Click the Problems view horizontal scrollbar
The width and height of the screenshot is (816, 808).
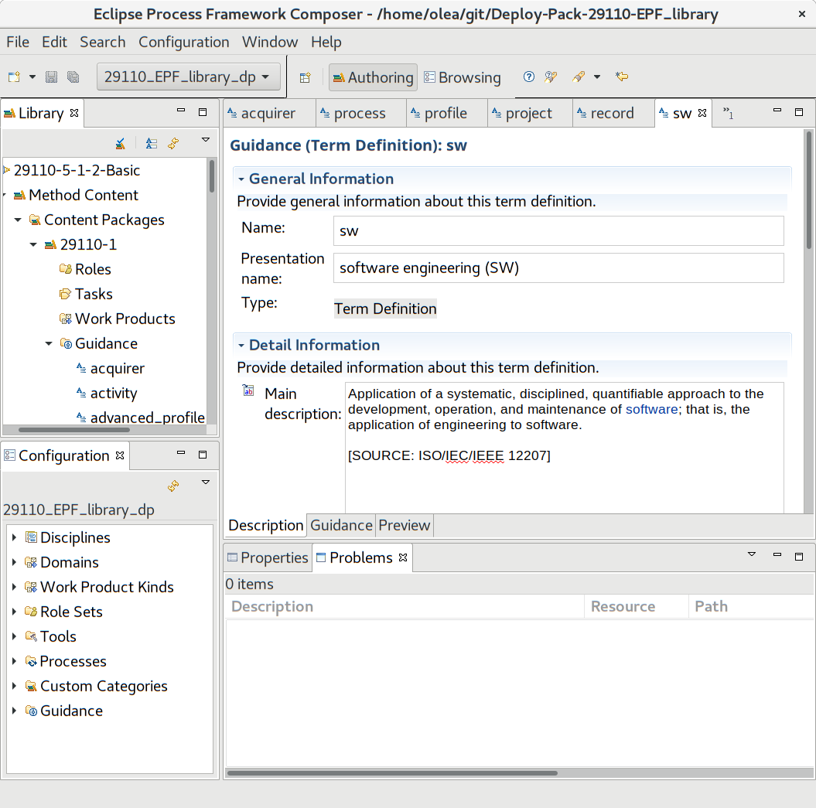392,773
